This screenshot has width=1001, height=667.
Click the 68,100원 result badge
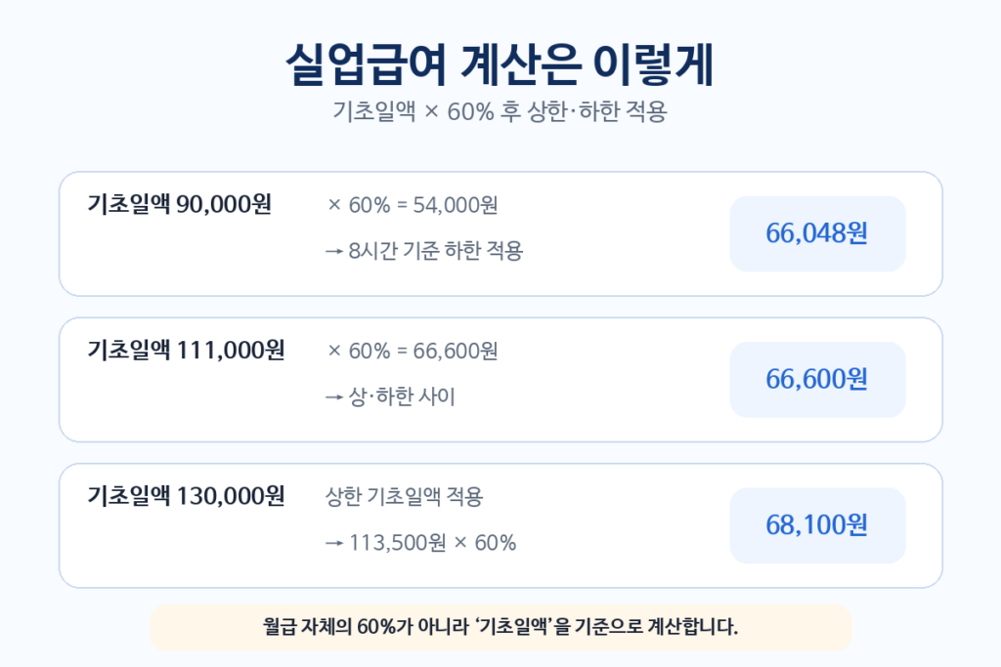point(818,525)
